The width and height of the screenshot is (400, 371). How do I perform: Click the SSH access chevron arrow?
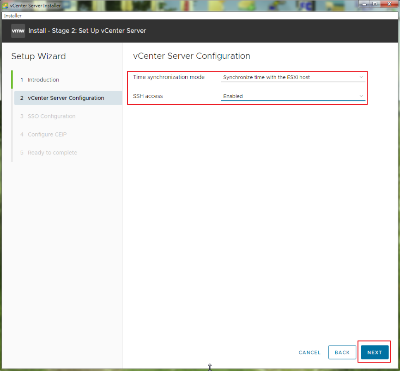(x=361, y=96)
